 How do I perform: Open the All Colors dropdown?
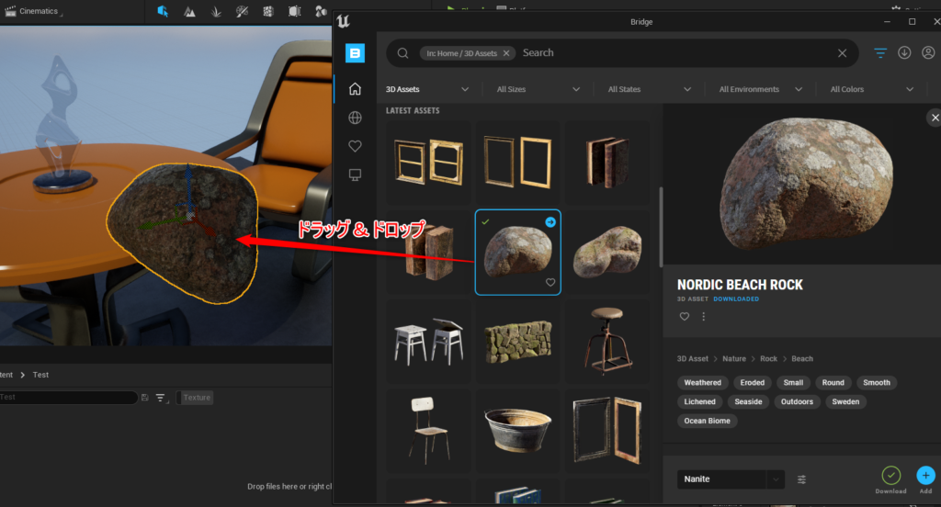tap(871, 89)
